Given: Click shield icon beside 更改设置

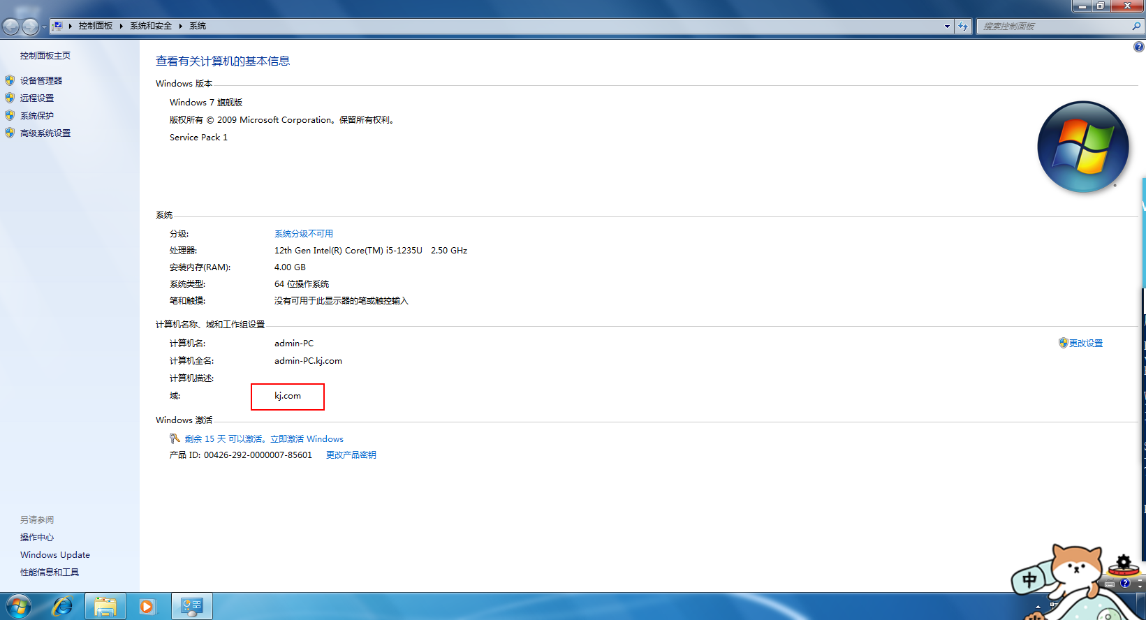Looking at the screenshot, I should [1064, 343].
